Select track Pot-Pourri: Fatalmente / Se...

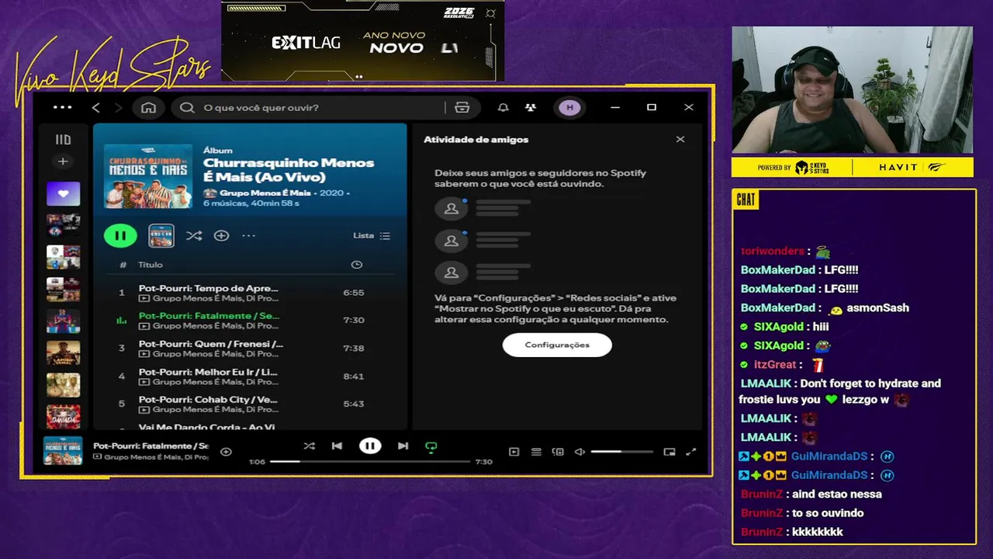coord(250,320)
